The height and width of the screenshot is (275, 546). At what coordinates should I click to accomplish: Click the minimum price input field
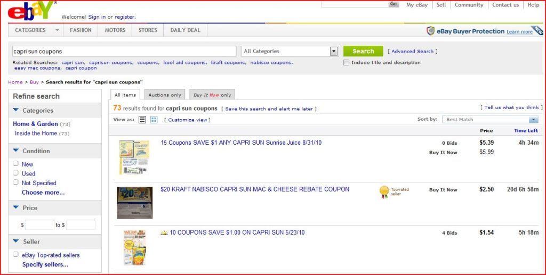click(39, 224)
